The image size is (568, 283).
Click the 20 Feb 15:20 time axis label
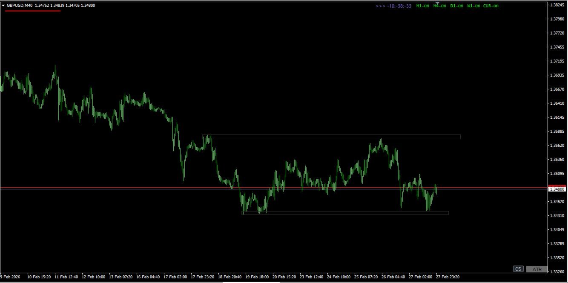click(284, 277)
